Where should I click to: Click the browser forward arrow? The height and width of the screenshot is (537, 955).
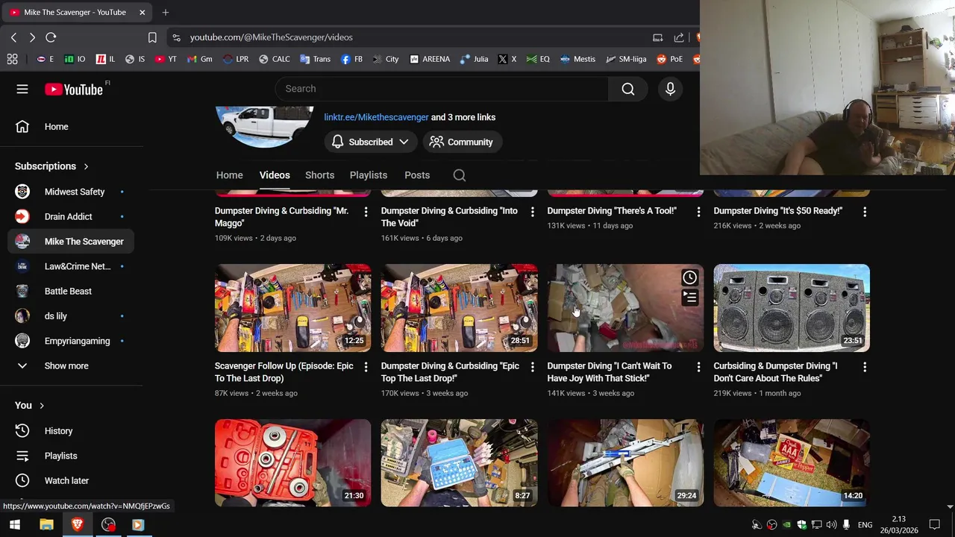pyautogui.click(x=32, y=37)
